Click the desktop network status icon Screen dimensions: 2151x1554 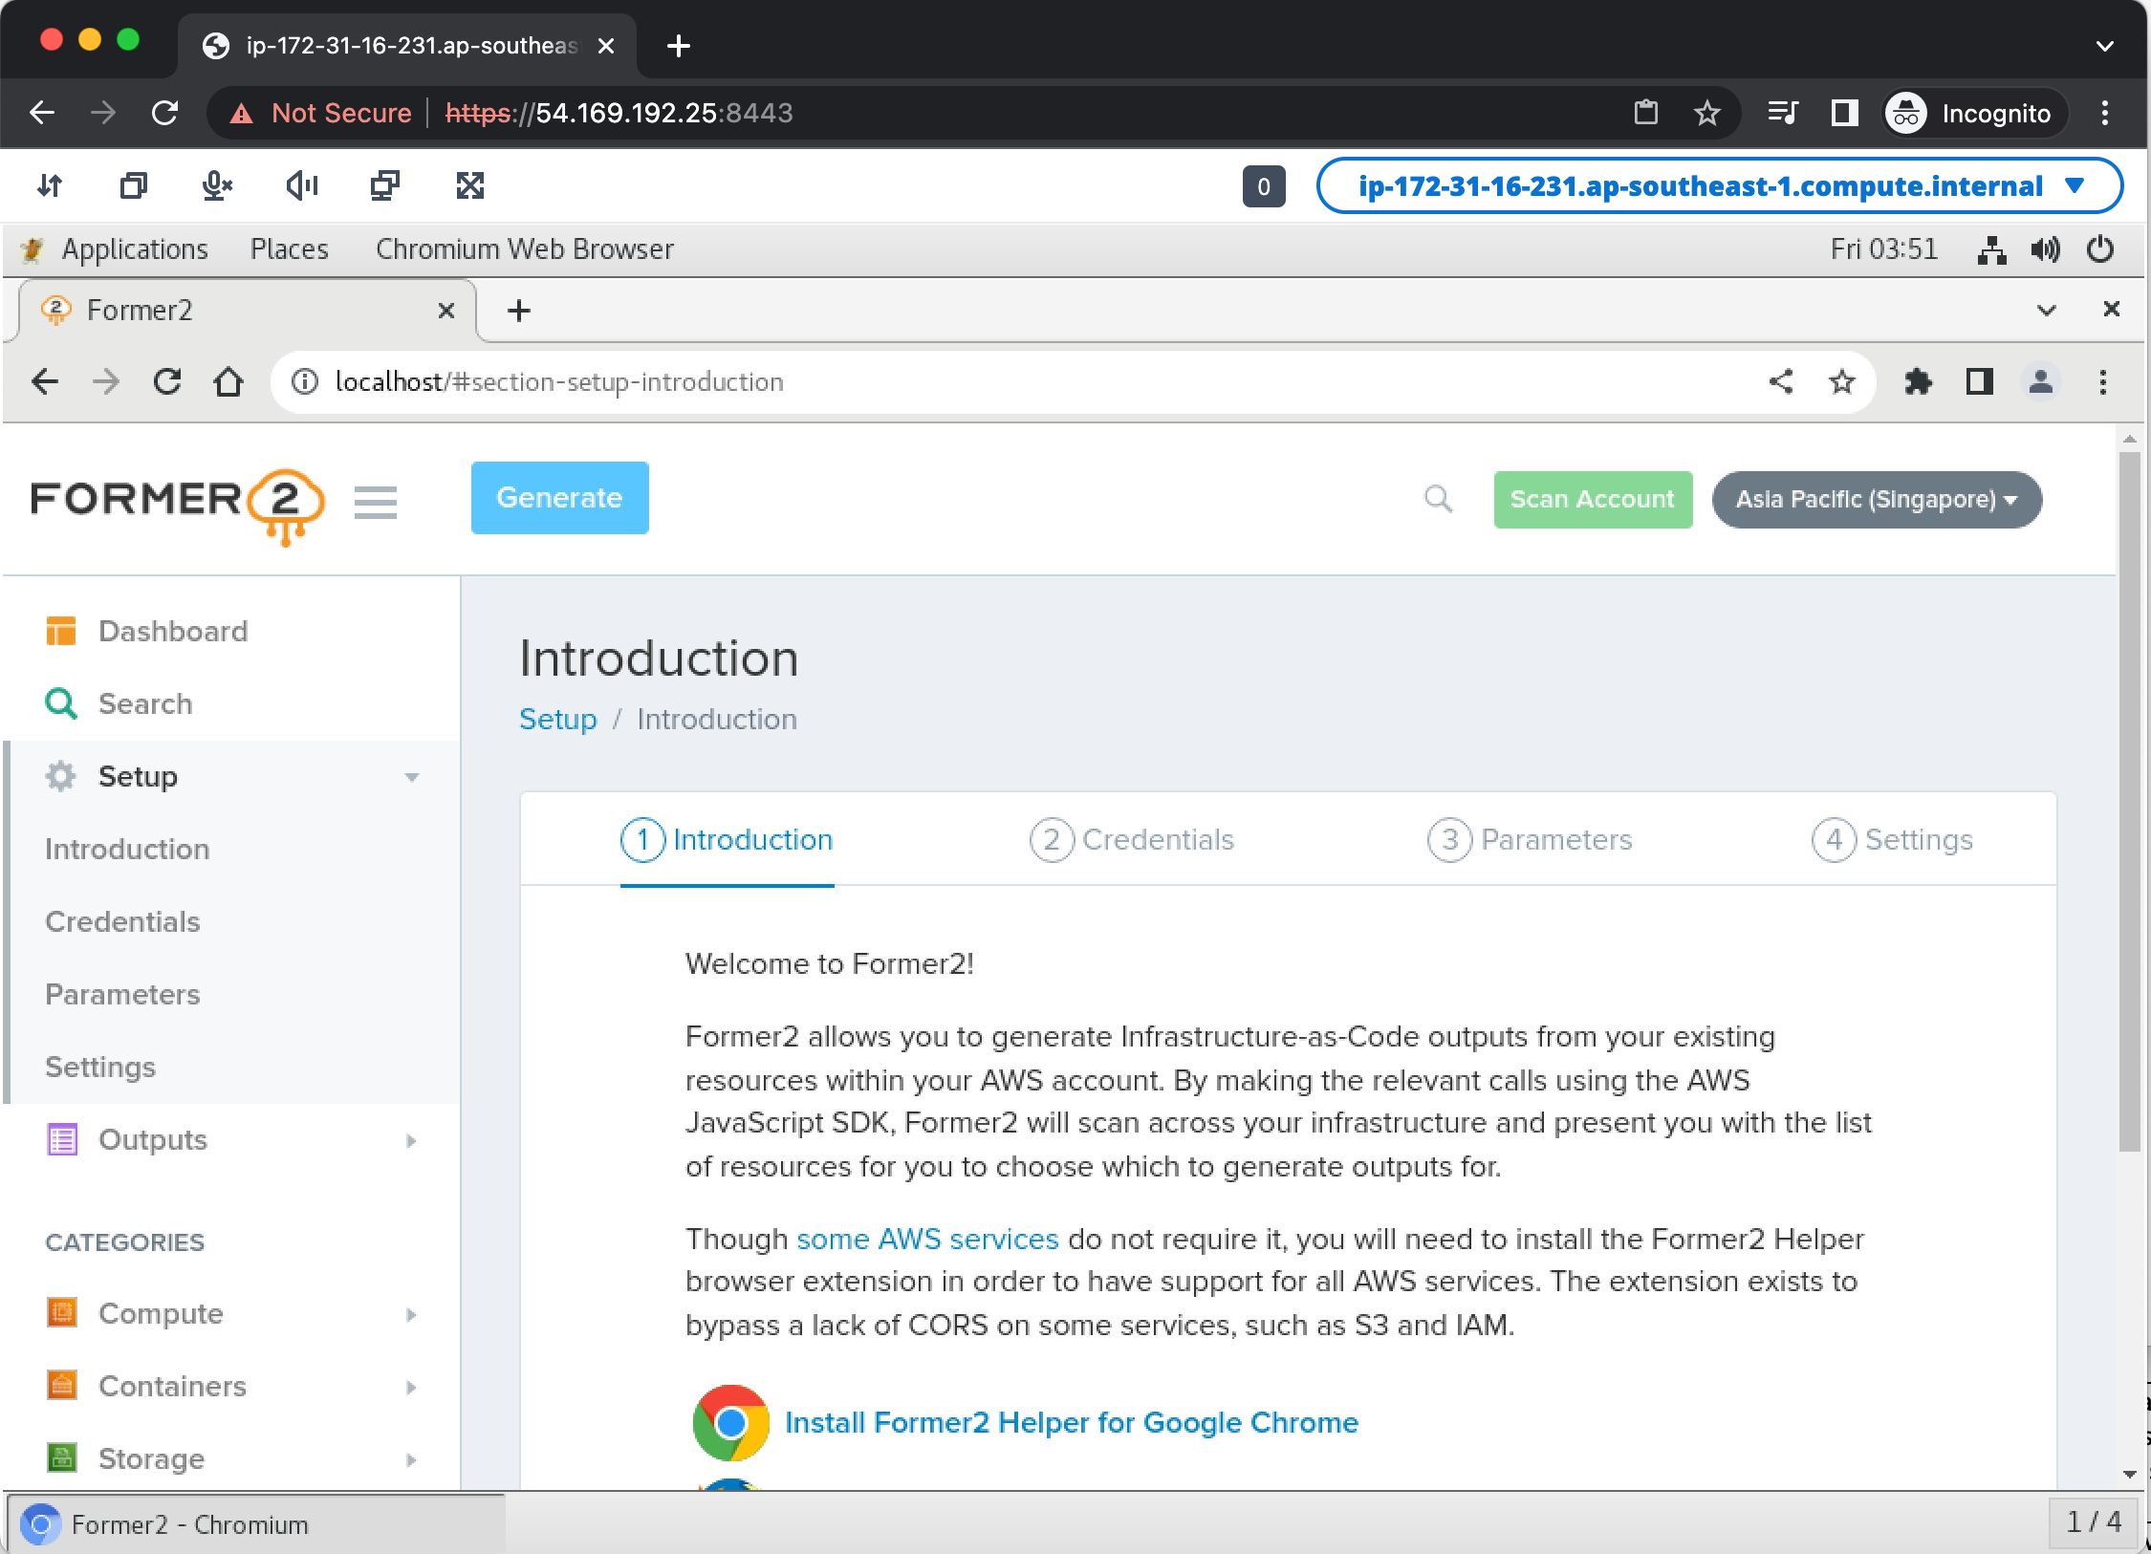[x=1991, y=249]
